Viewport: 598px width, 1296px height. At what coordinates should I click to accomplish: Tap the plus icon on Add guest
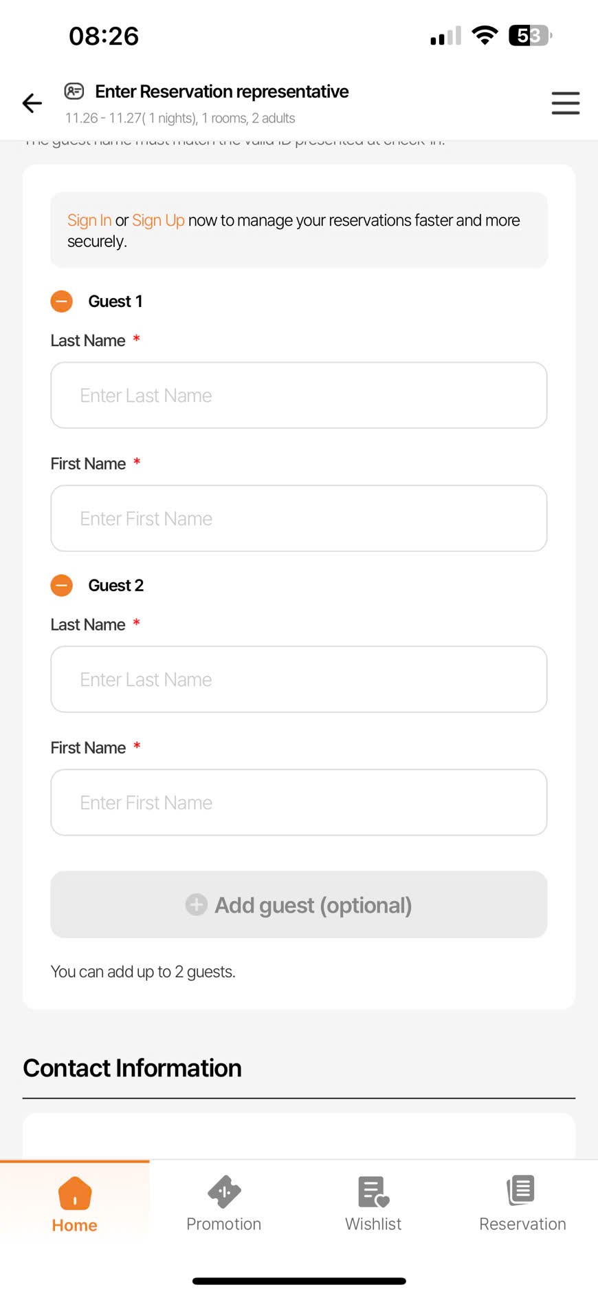pos(197,905)
